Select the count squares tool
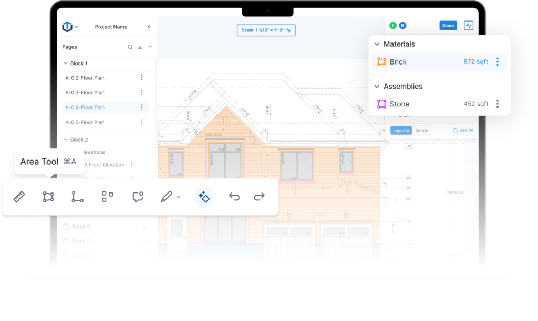The image size is (538, 321). 107,197
